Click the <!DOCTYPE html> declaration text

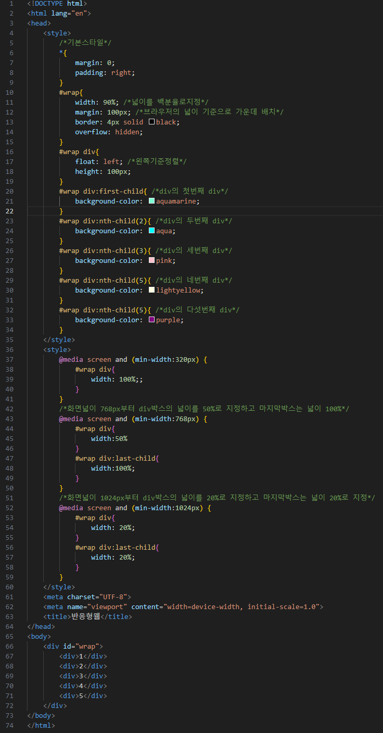pos(57,3)
